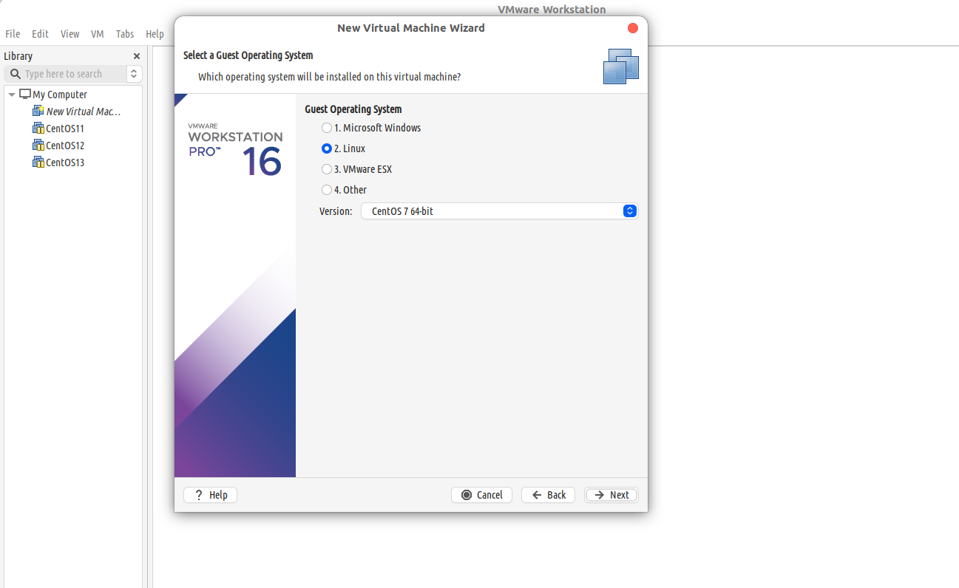
Task: Click the CentOS13 VM icon
Action: [38, 162]
